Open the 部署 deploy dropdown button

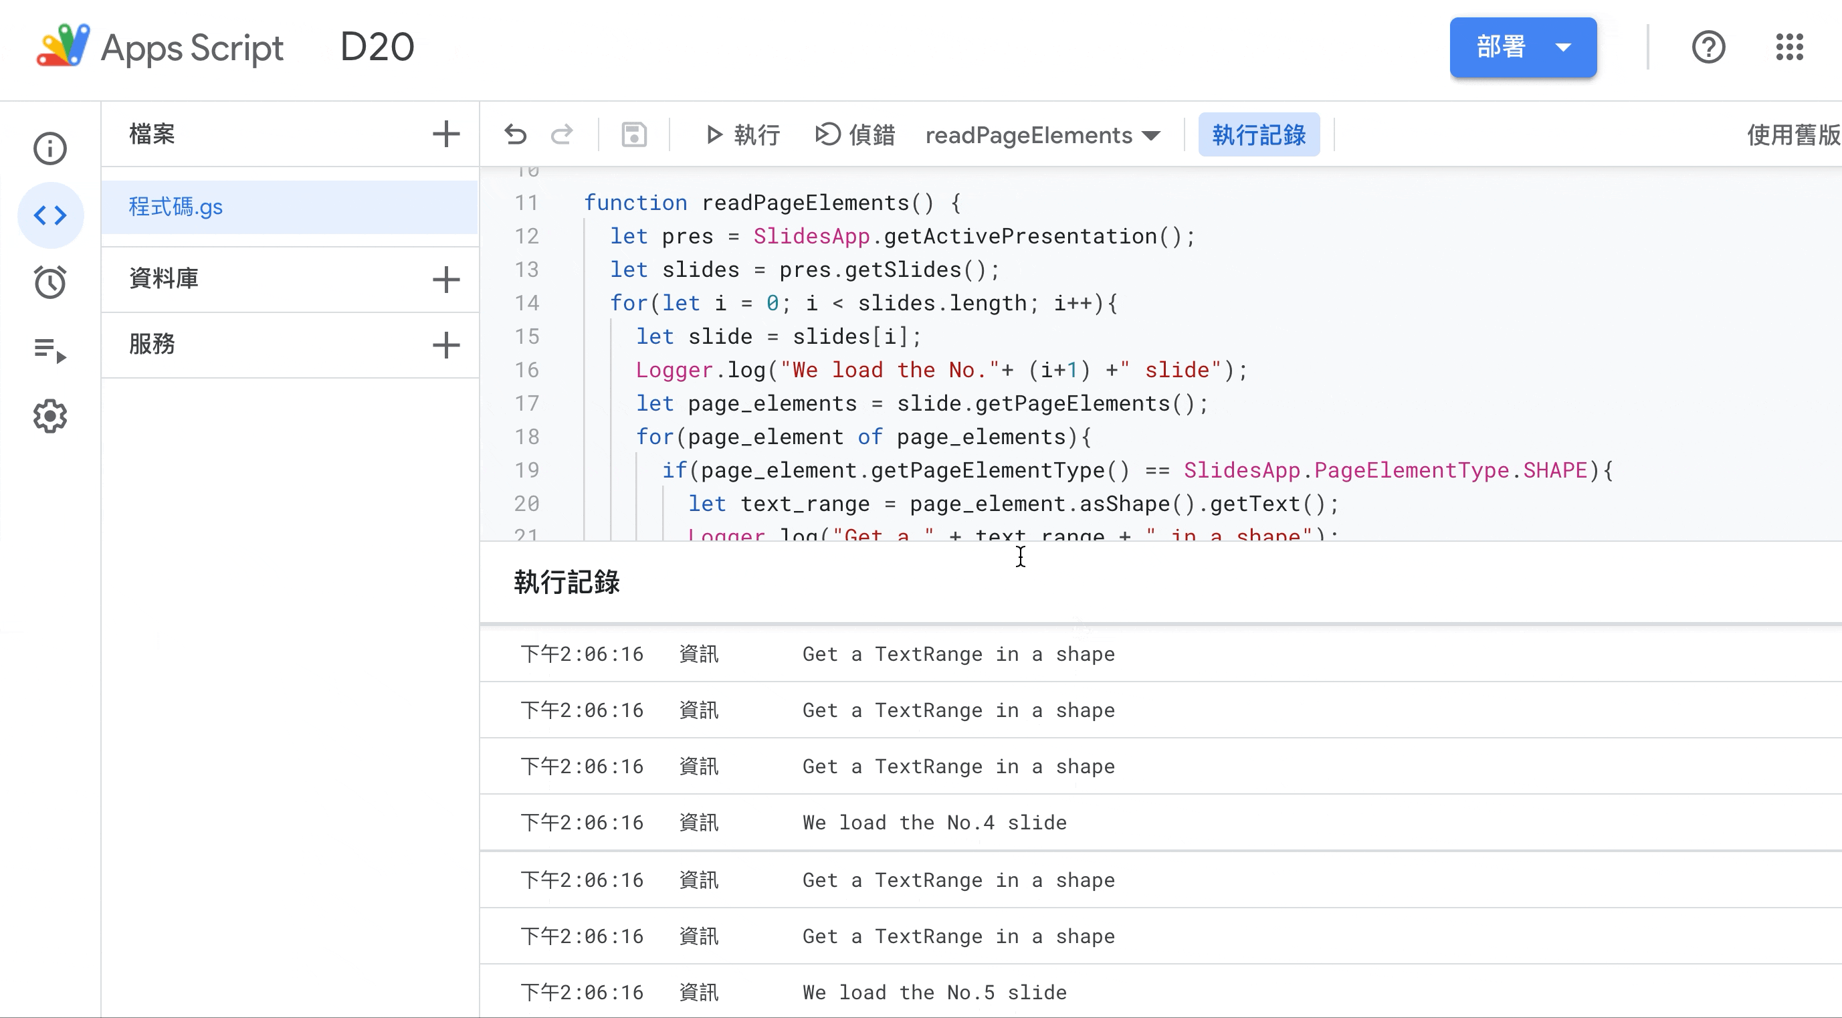click(x=1523, y=47)
